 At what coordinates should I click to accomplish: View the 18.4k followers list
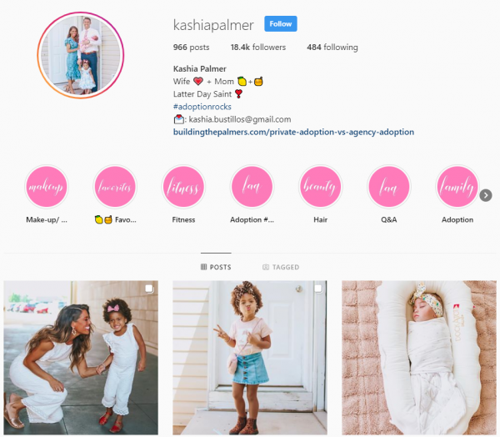(x=258, y=48)
